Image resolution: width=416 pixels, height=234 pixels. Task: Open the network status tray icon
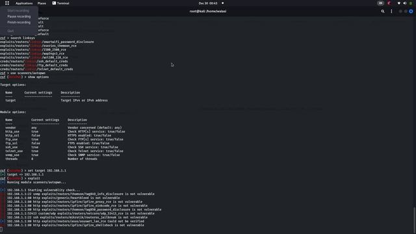(398, 3)
